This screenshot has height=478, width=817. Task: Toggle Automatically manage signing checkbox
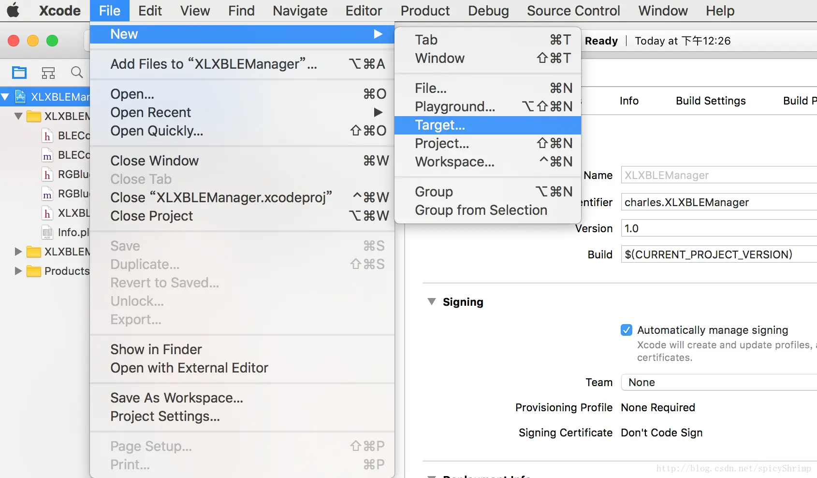point(627,330)
